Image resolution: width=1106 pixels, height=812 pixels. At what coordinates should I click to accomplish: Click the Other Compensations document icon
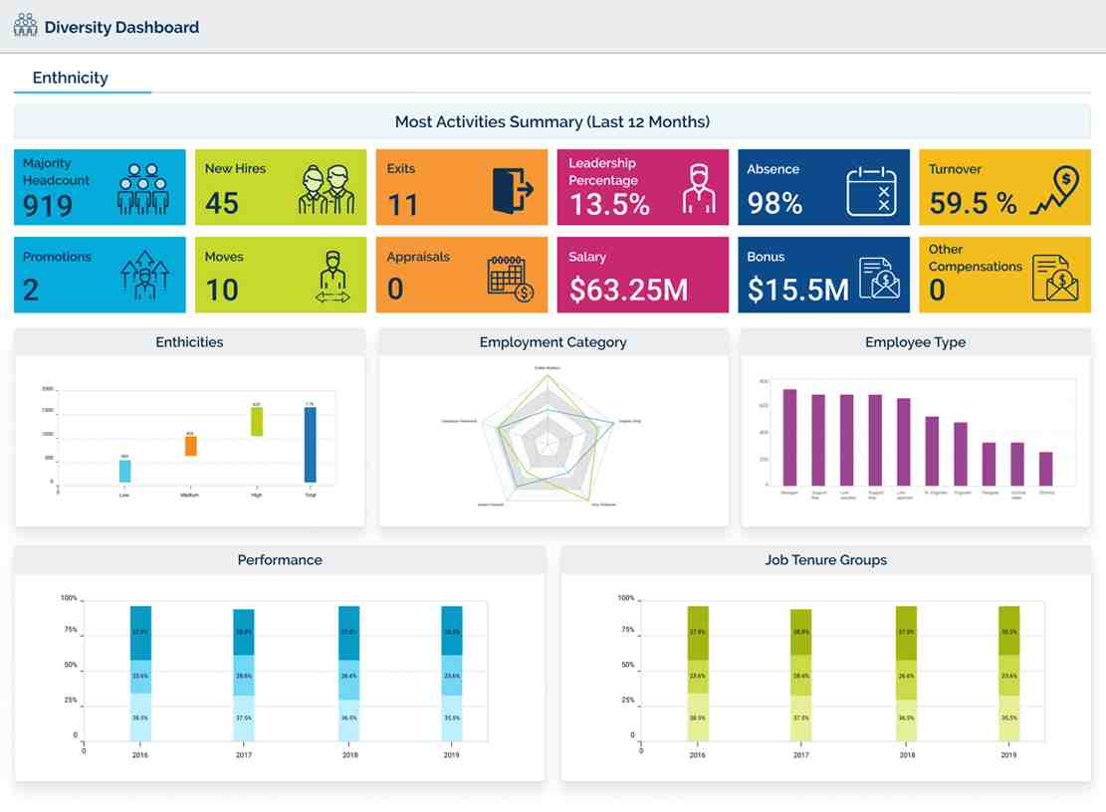tap(1055, 278)
